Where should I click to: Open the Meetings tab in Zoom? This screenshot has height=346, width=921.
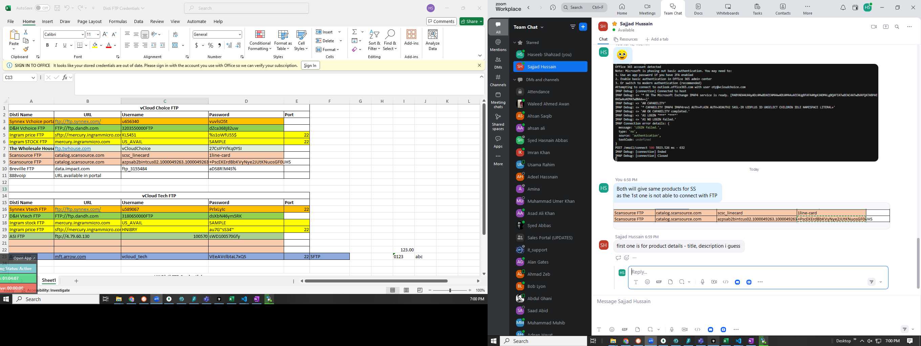click(x=647, y=9)
